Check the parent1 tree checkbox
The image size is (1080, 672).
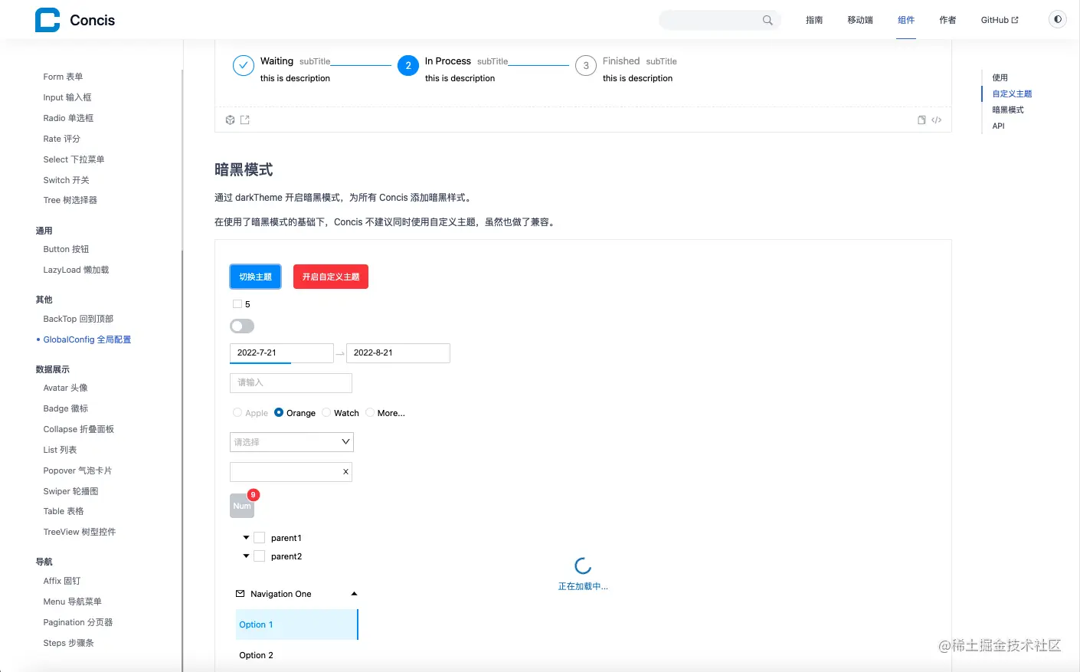[x=260, y=538]
